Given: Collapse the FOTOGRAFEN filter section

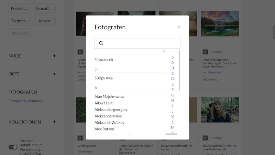Looking at the screenshot, I should [x=54, y=92].
